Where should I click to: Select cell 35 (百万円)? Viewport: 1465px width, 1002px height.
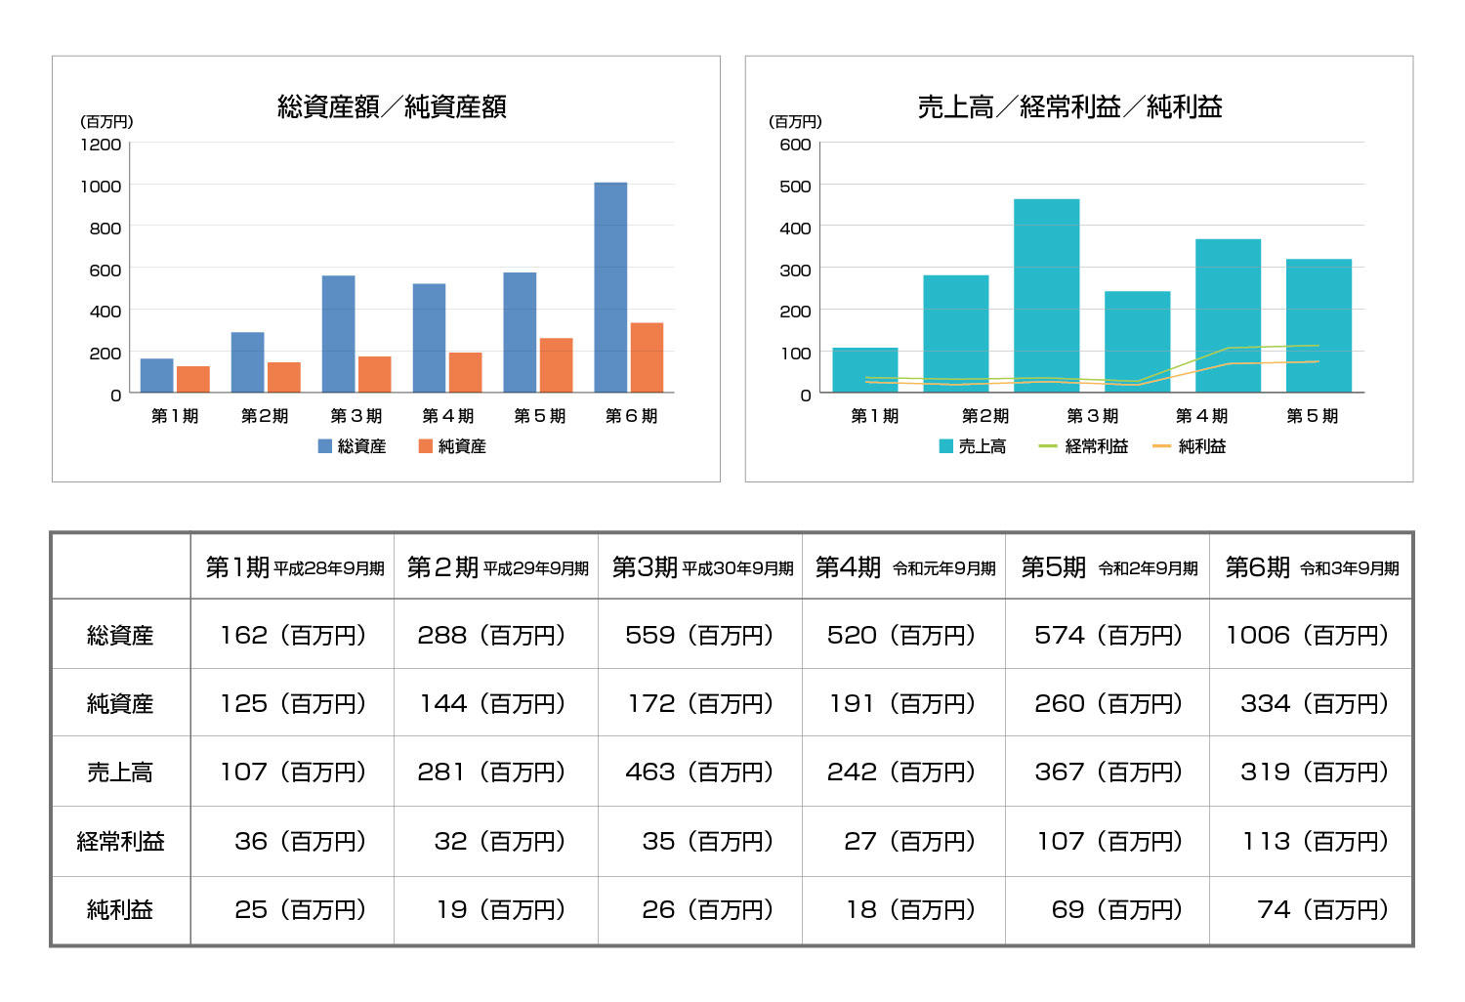(700, 841)
